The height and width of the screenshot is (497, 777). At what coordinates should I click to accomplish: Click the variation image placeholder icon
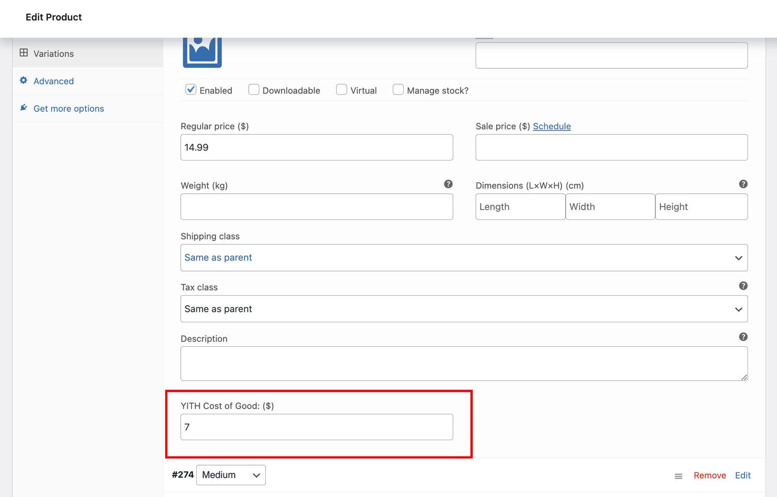(x=202, y=52)
